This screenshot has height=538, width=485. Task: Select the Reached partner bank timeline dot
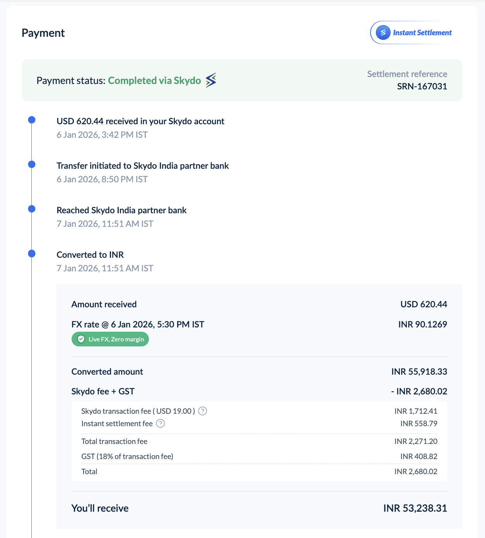click(32, 209)
